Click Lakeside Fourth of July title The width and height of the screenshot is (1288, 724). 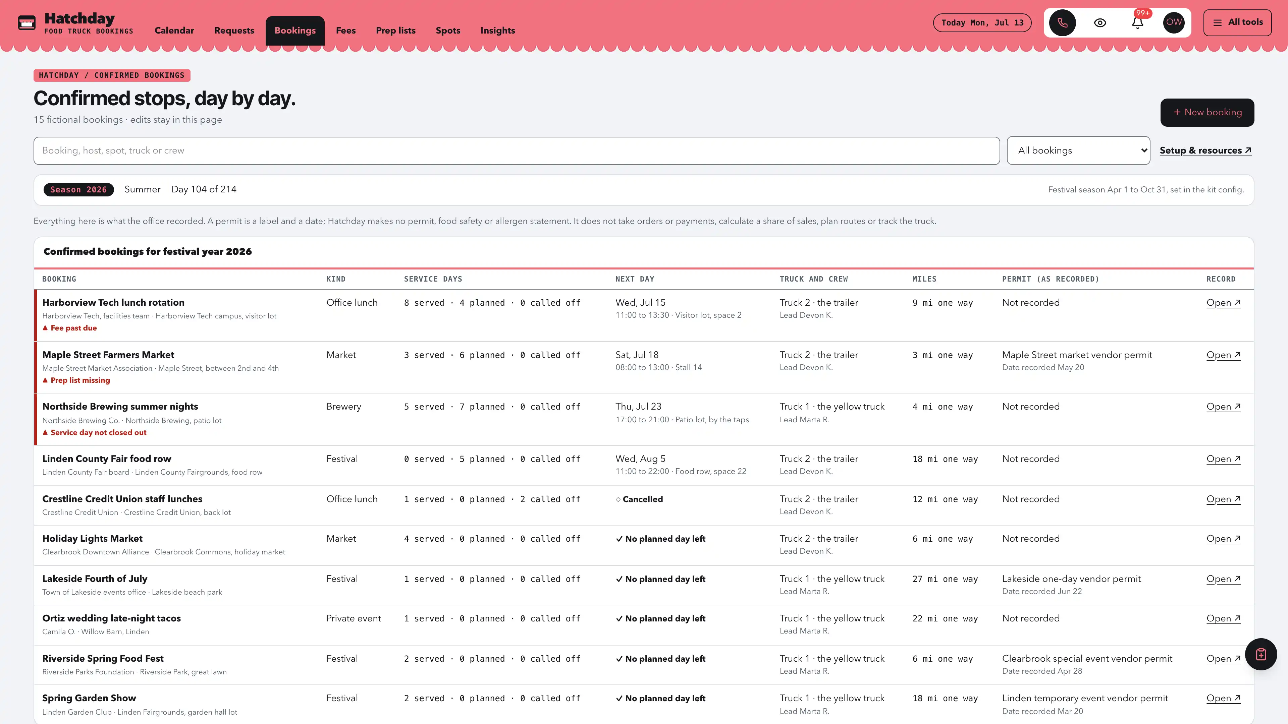(x=95, y=579)
